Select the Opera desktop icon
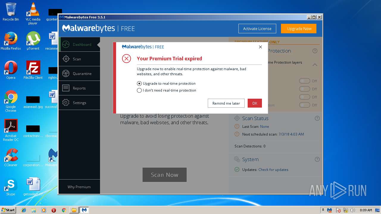This screenshot has height=214, width=381. [x=11, y=70]
